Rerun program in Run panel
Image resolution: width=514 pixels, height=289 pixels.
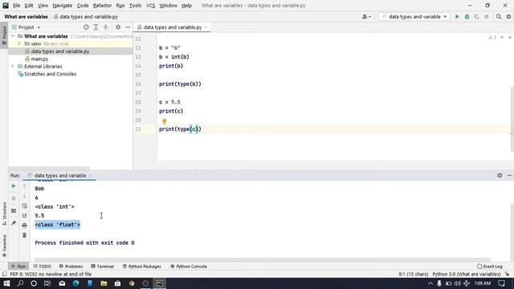click(x=14, y=186)
